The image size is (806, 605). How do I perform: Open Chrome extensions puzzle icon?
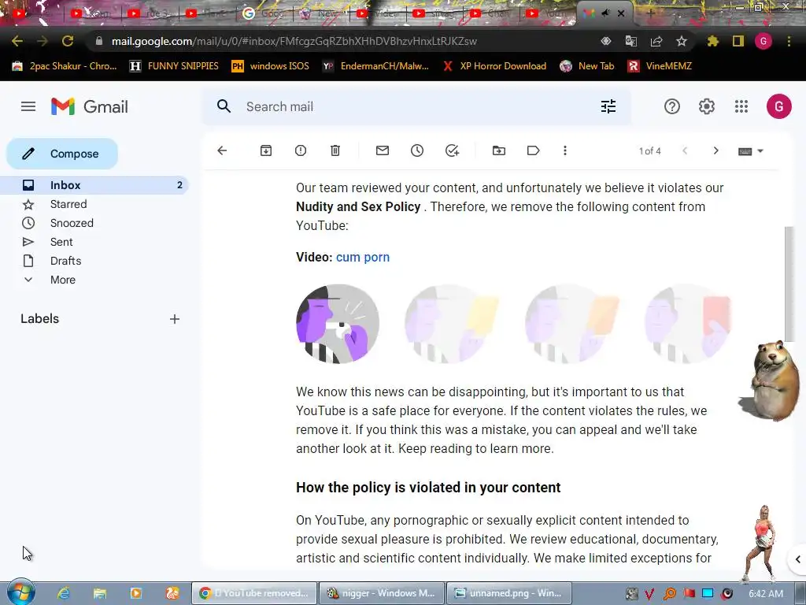(x=712, y=41)
